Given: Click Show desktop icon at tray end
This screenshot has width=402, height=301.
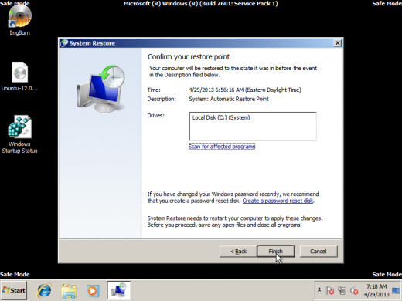Looking at the screenshot, I should [396, 291].
